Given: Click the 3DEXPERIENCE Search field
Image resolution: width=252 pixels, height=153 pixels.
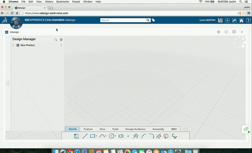Looking at the screenshot, I should point(123,20).
